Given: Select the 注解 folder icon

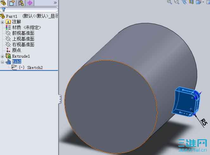Looking at the screenshot, I should [8, 22].
